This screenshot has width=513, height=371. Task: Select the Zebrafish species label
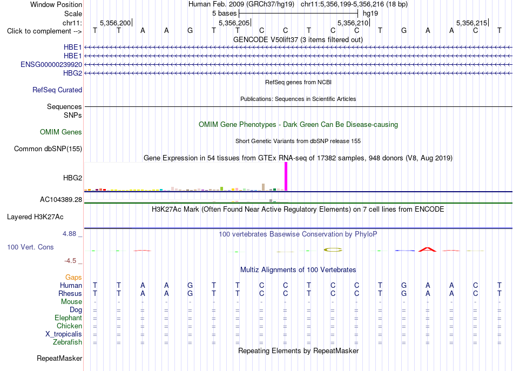point(67,342)
